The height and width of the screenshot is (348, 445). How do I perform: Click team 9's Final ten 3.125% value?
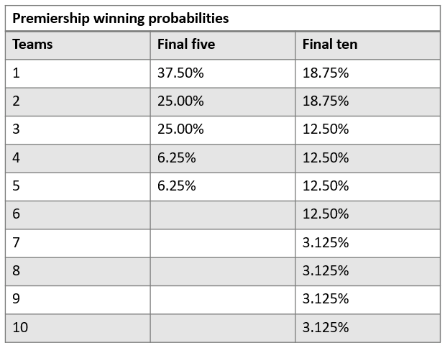(x=326, y=298)
